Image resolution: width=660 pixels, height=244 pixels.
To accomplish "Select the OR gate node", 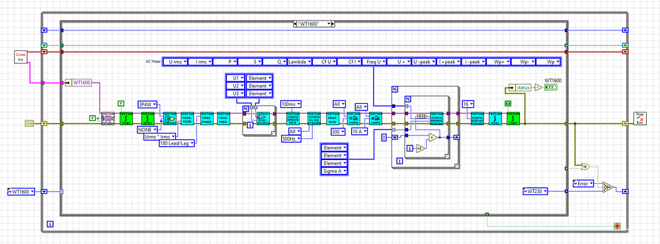I will pos(585,167).
